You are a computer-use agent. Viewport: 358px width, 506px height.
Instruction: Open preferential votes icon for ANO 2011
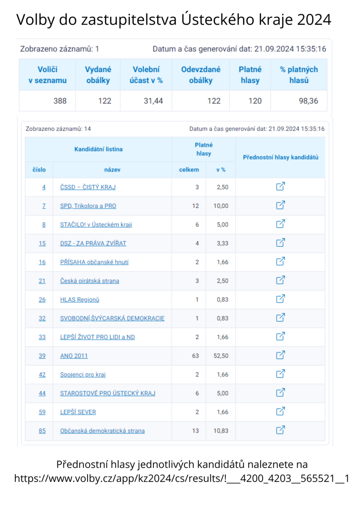click(280, 355)
